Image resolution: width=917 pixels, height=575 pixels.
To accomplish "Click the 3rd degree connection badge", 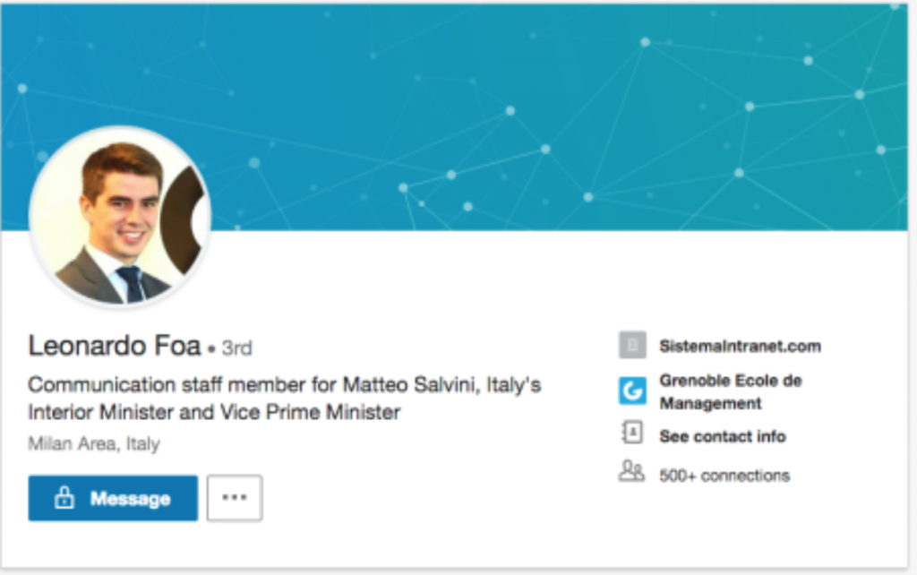I will pos(236,348).
